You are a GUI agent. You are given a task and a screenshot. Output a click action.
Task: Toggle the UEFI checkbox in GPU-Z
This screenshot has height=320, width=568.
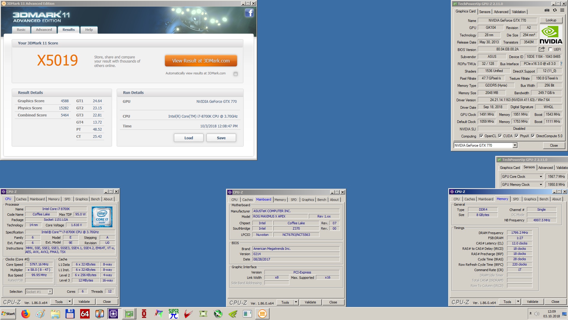click(550, 49)
